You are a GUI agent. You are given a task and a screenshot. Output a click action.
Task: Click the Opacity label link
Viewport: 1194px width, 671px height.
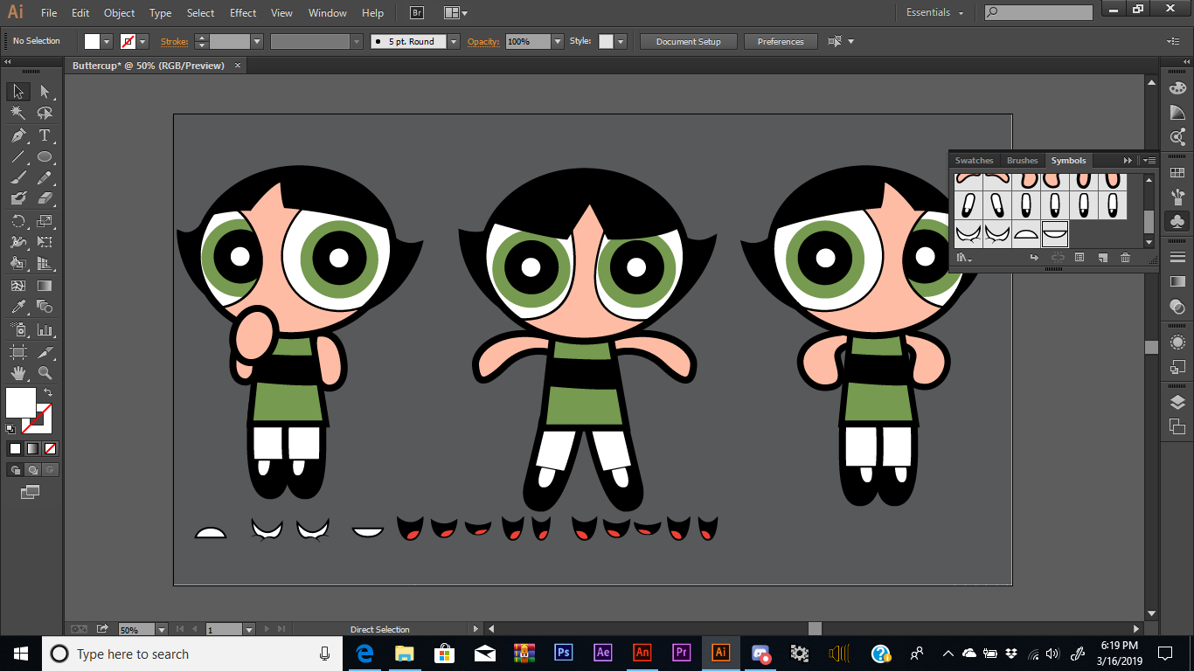coord(483,41)
